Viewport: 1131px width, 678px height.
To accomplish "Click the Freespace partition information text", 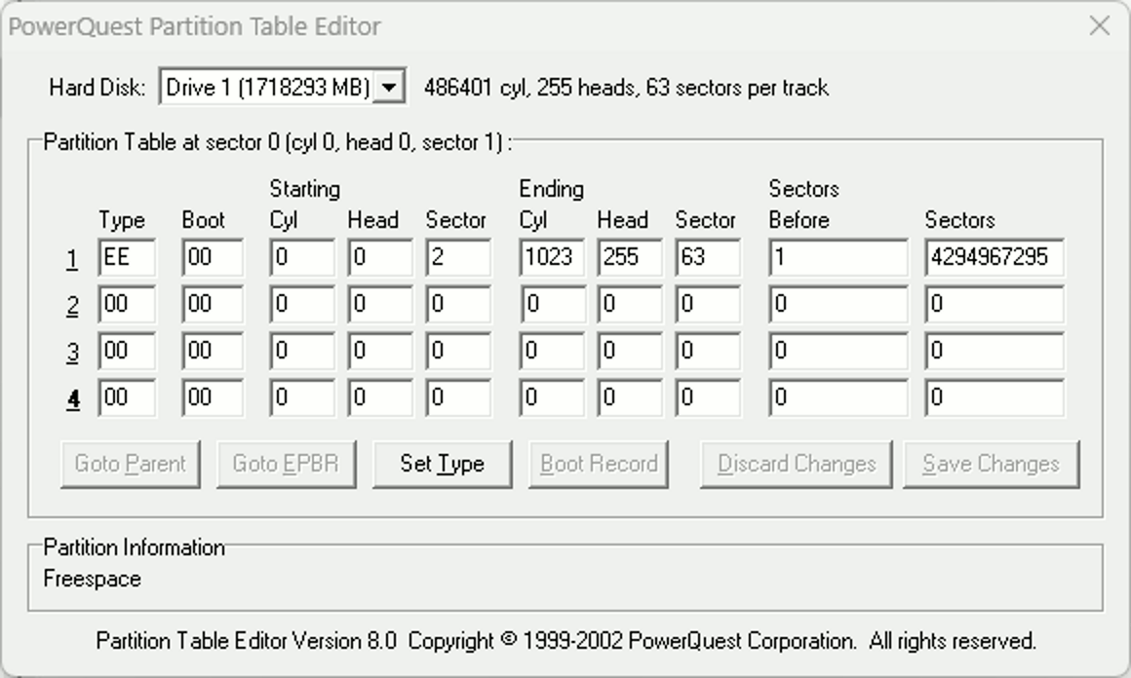I will click(93, 580).
